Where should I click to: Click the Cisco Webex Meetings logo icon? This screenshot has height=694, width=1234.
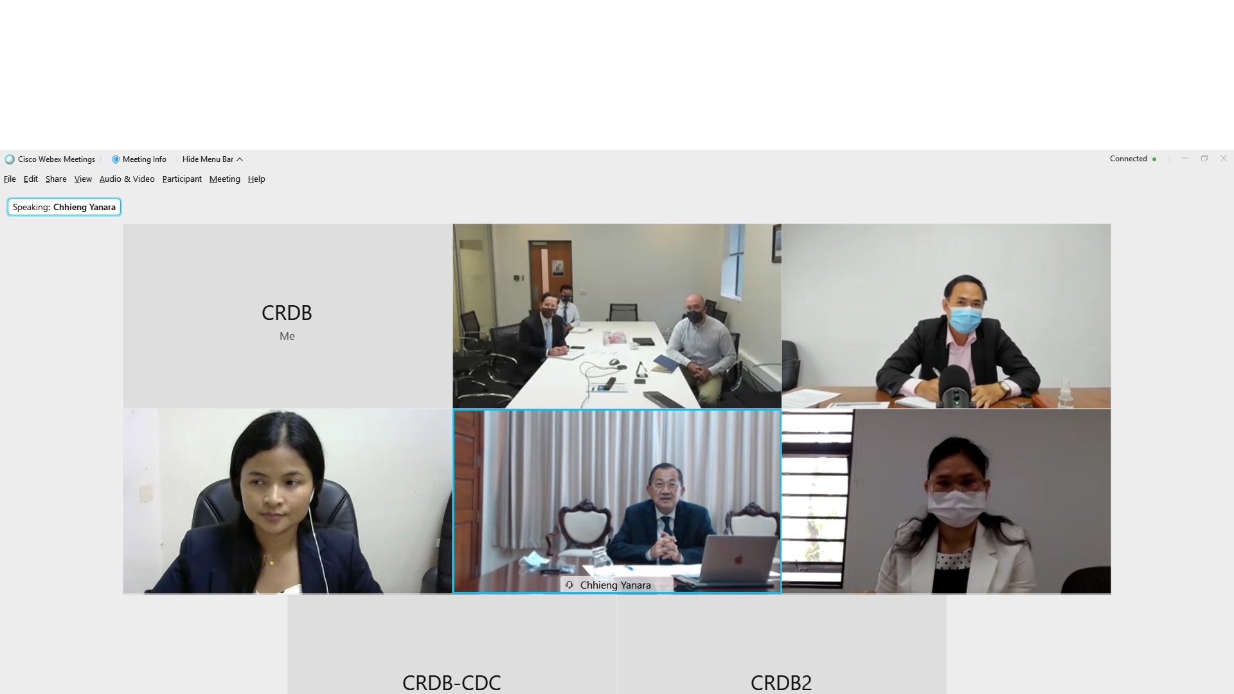[10, 159]
